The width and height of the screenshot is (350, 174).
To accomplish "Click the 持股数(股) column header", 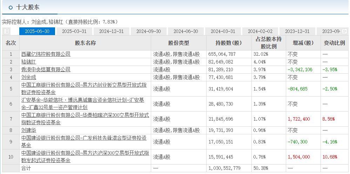I will click(229, 43).
